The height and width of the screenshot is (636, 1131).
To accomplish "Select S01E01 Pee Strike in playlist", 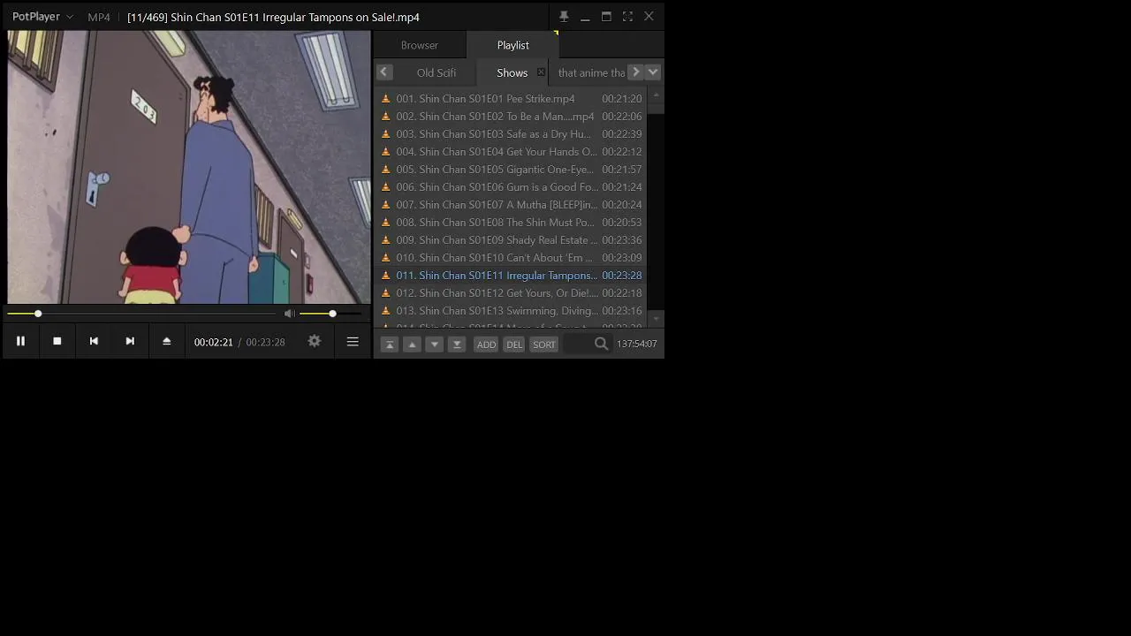I will pos(512,99).
